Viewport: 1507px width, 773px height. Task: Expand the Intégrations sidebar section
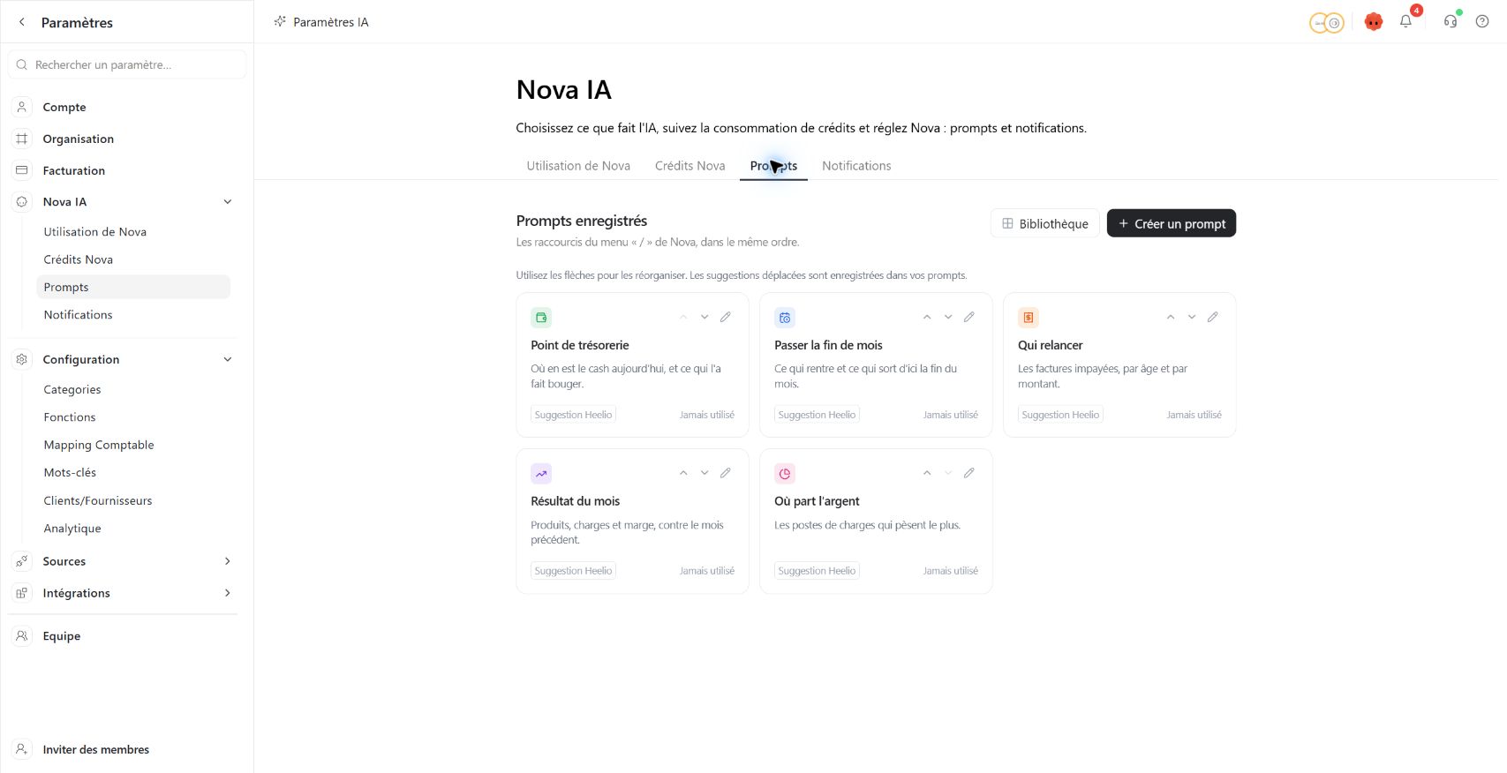coord(228,593)
